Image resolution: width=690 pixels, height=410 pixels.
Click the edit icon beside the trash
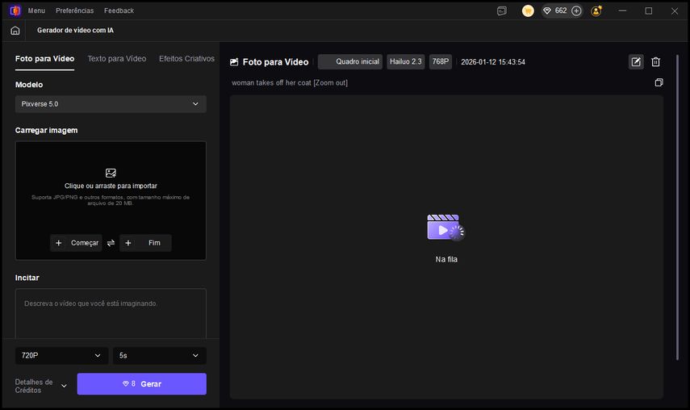(x=636, y=62)
